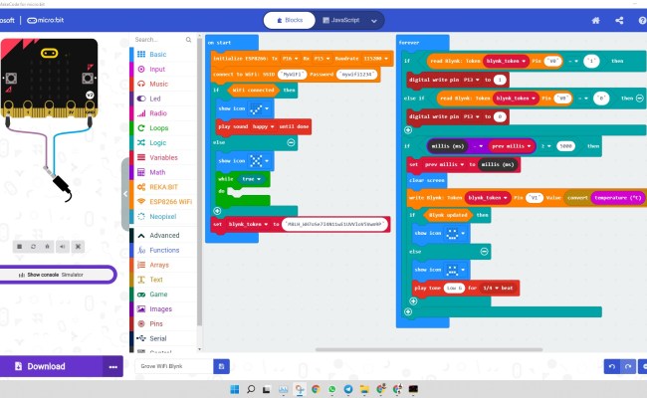
Task: Edit the SSID MyWiFi text field
Action: pyautogui.click(x=292, y=75)
